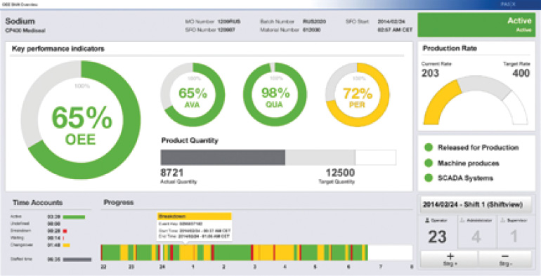
Task: Click the green dot beside SCADA Systems
Action: pos(428,178)
